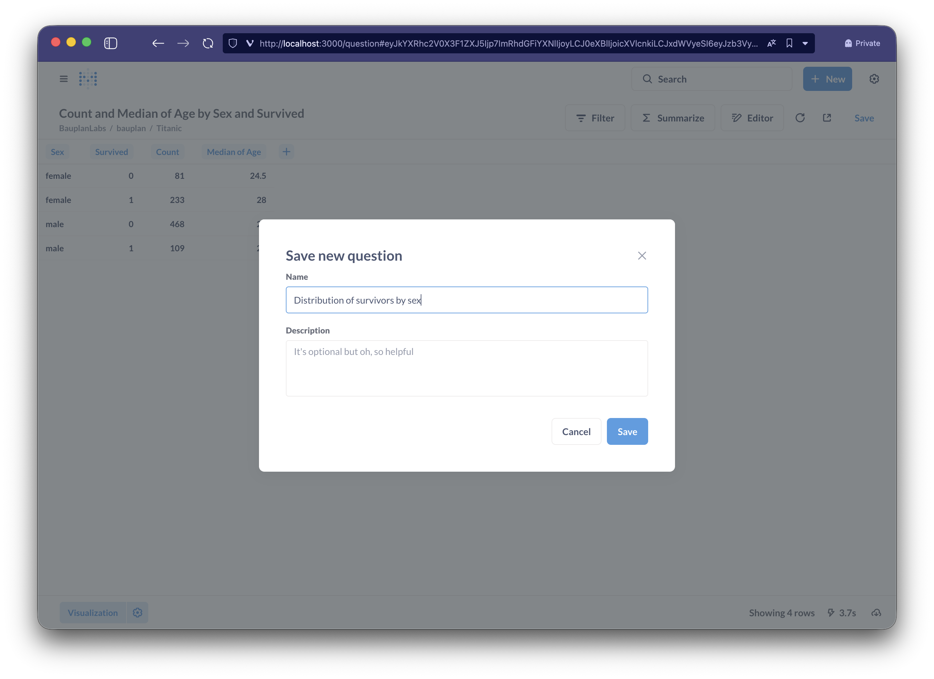Close the Save new question dialog

click(x=641, y=256)
